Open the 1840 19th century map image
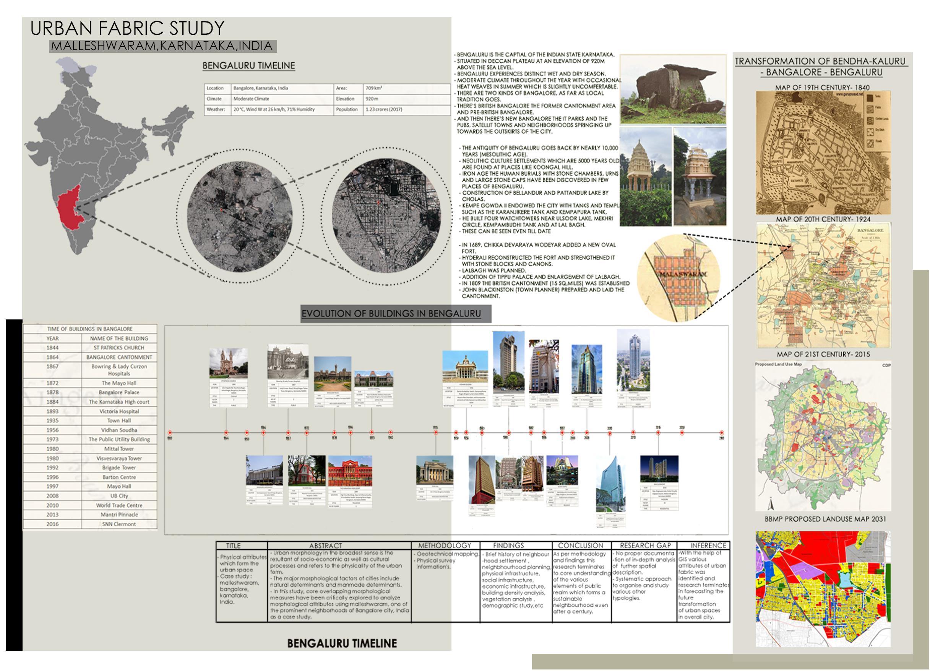 click(x=823, y=153)
